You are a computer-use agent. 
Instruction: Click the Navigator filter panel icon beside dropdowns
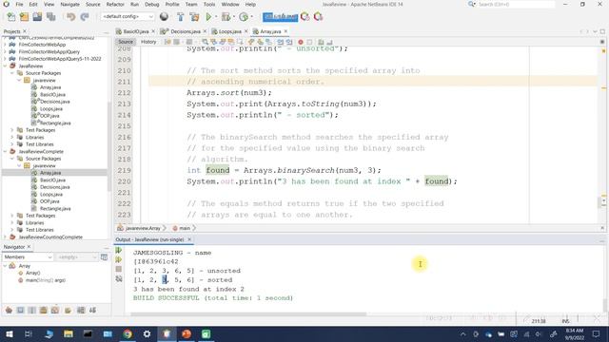point(104,257)
